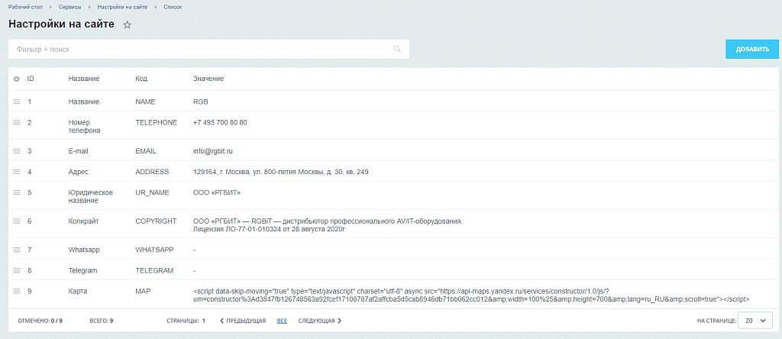Open row menu for Юридическое название row
This screenshot has height=339, width=782.
click(x=17, y=192)
